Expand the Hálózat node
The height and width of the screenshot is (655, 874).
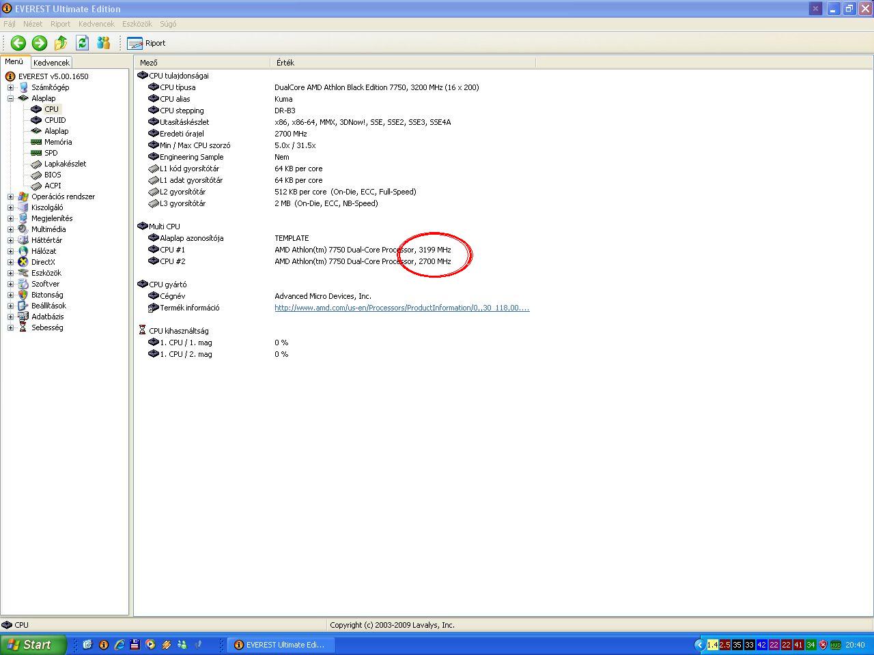[x=10, y=251]
